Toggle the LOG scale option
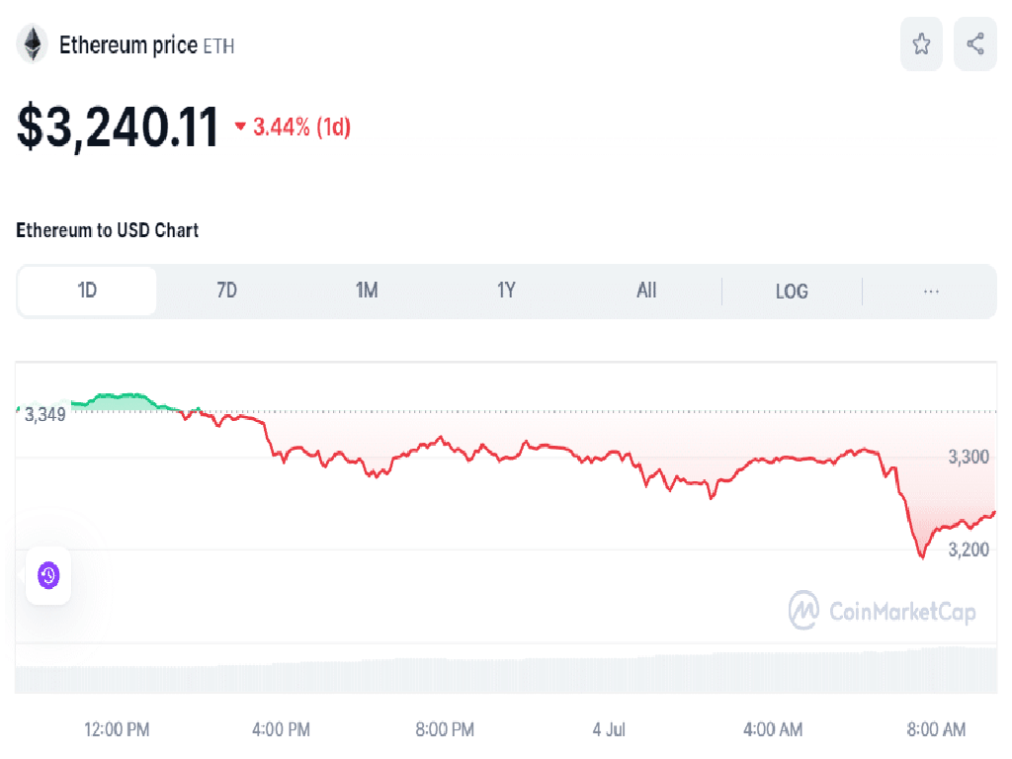Image resolution: width=1012 pixels, height=759 pixels. tap(792, 292)
